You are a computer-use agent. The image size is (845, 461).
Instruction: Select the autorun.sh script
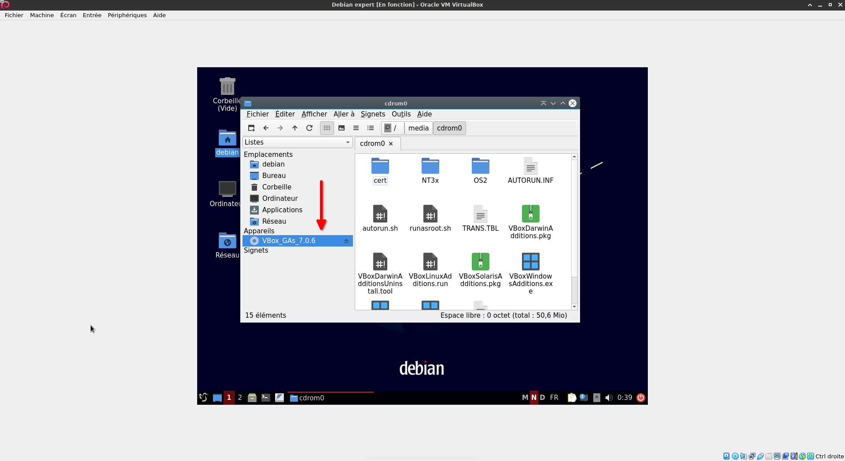(380, 218)
